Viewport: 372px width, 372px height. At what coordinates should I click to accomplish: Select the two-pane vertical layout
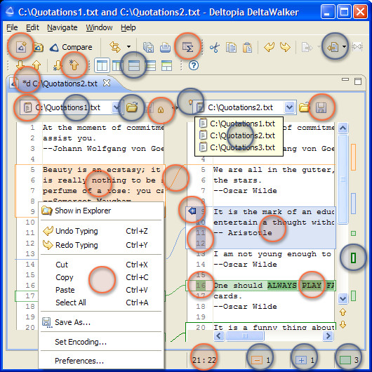[102, 65]
